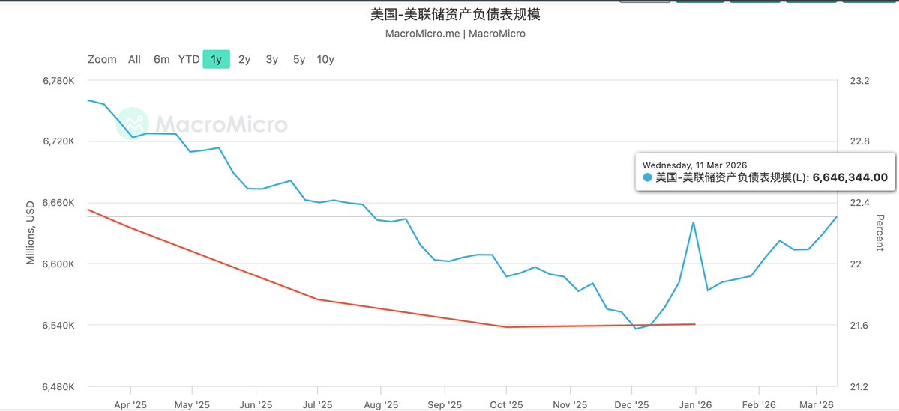Click the May '25 date label
The image size is (899, 411).
click(192, 404)
